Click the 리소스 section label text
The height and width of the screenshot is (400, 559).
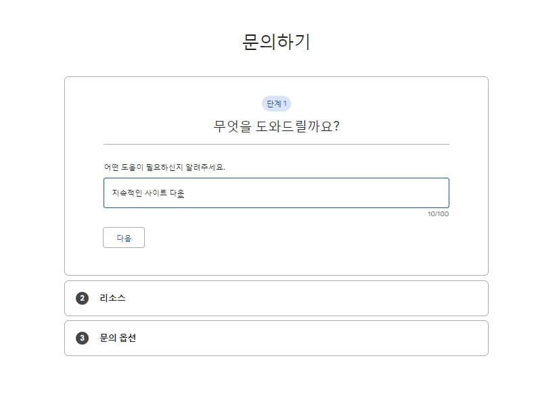coord(110,297)
